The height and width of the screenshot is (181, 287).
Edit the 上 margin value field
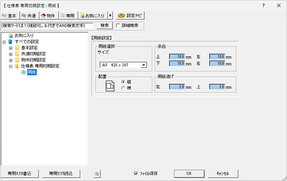[x=177, y=57]
